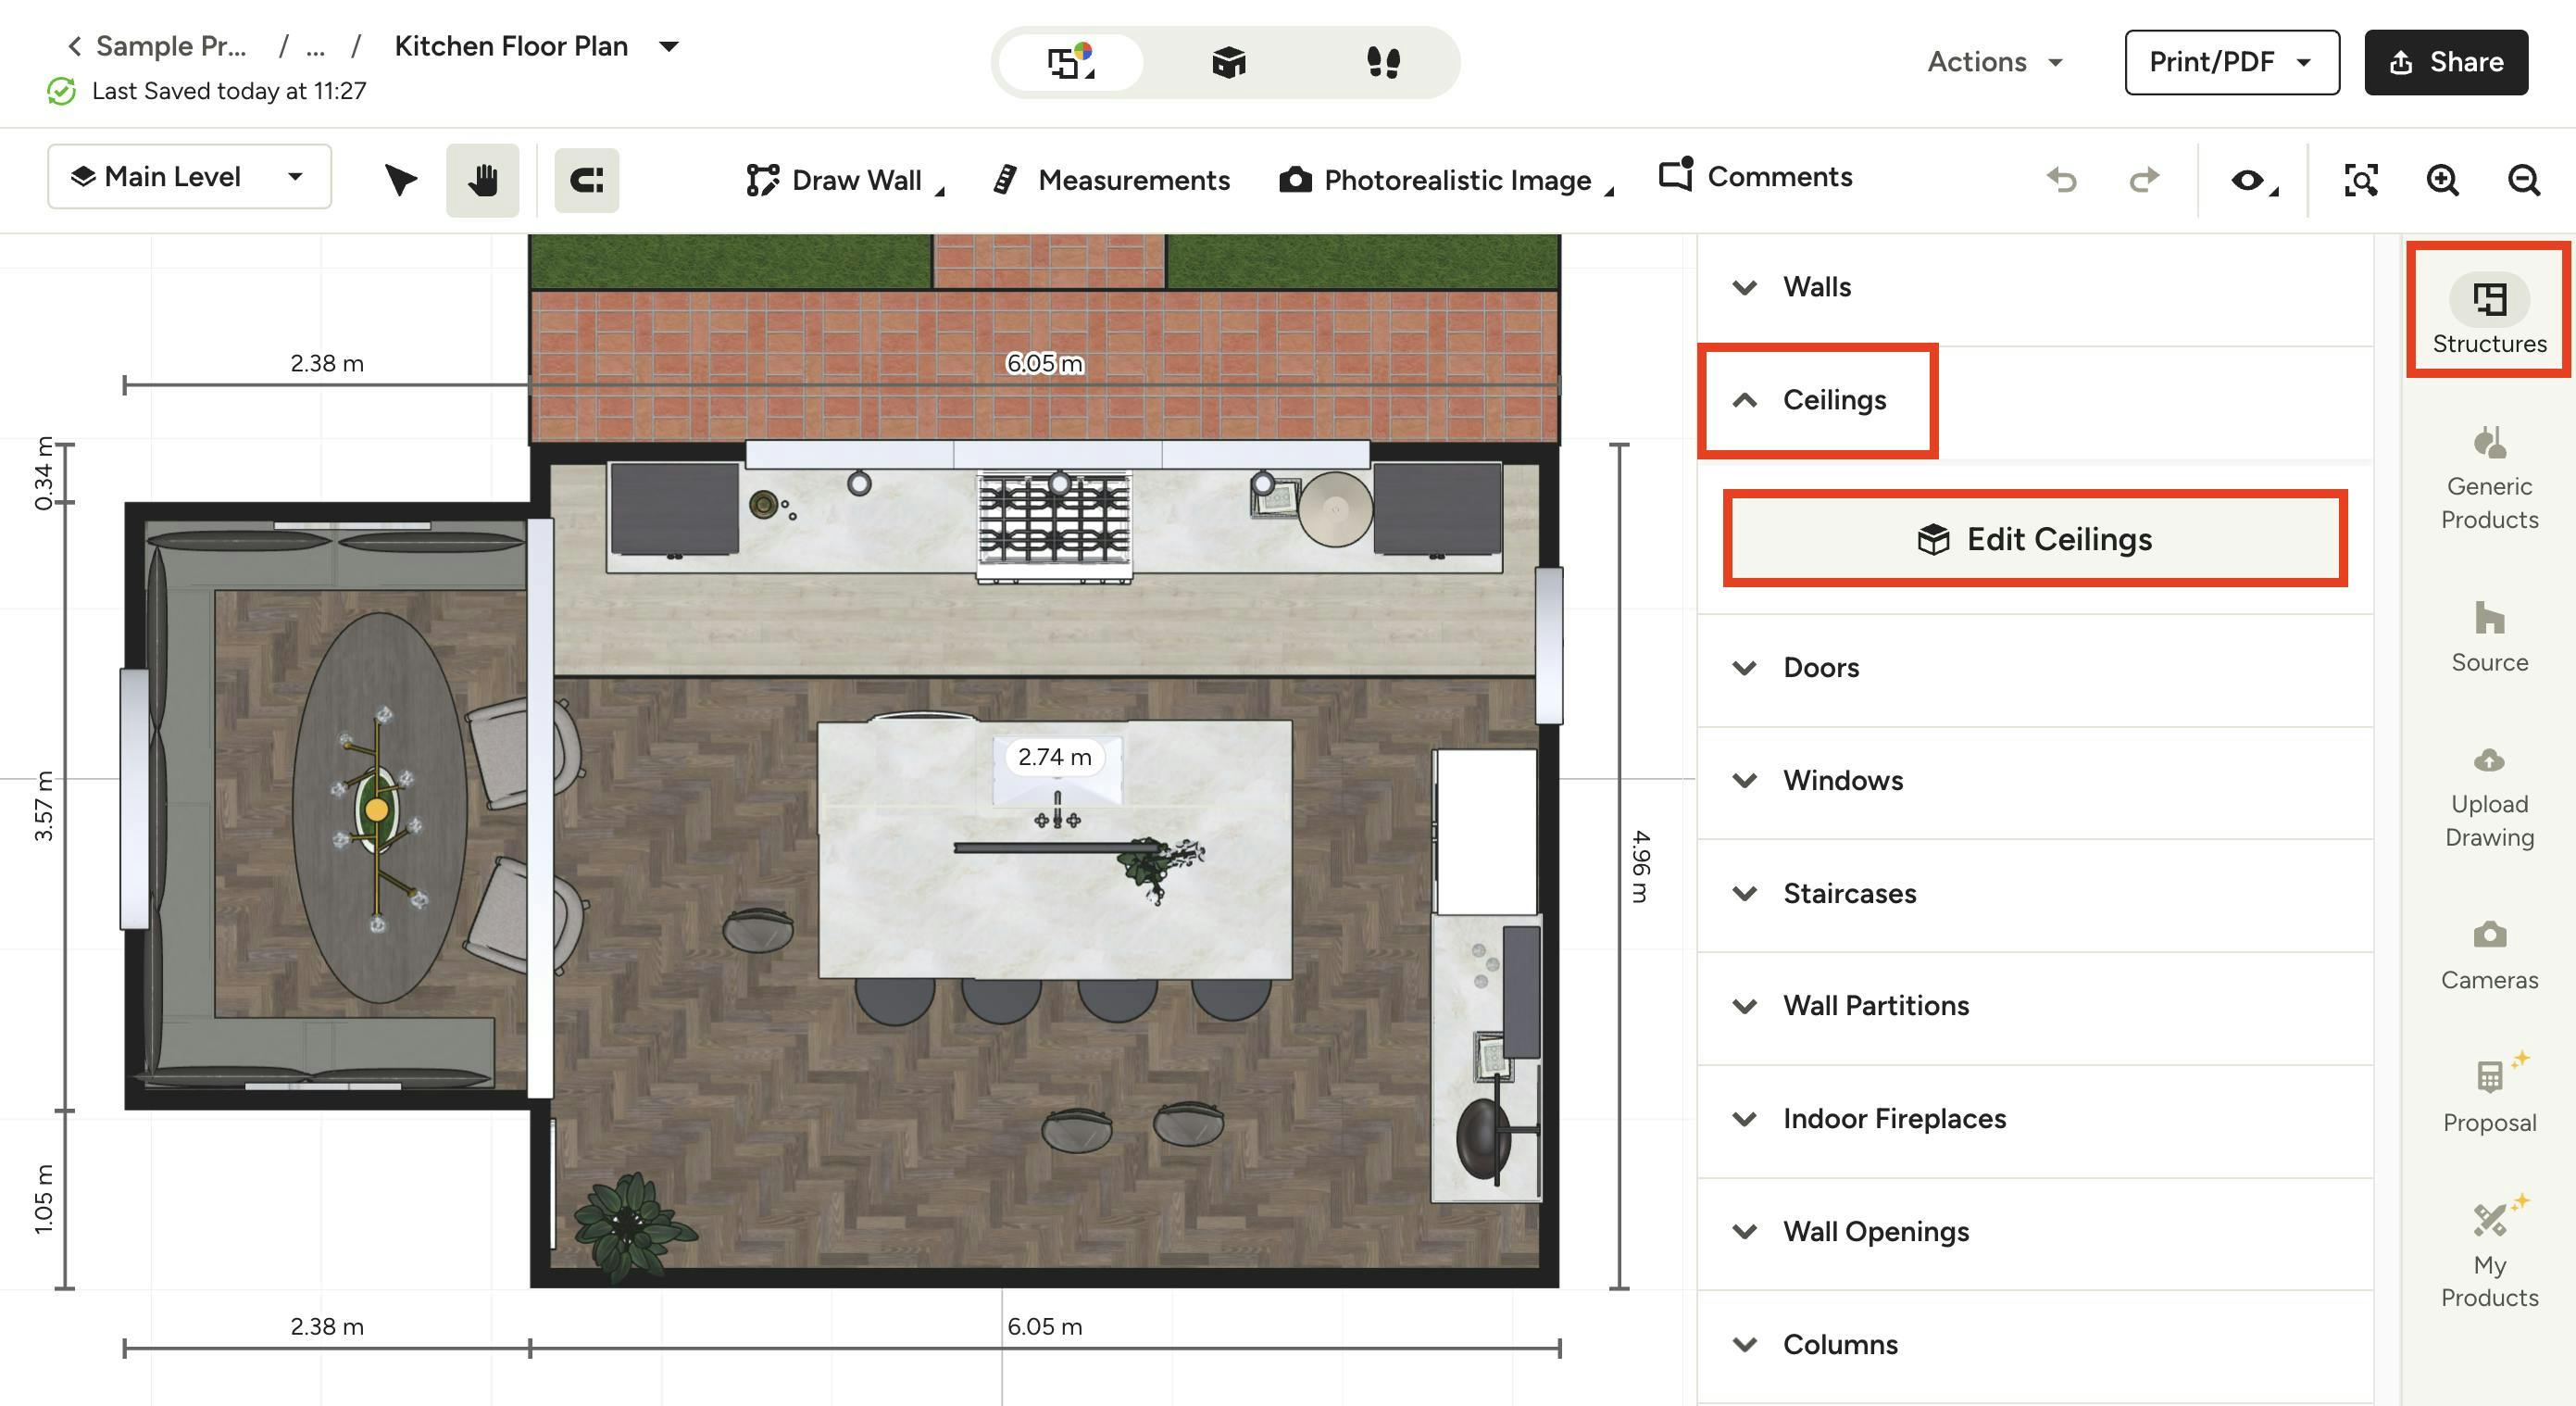Screen dimensions: 2576x1406
Task: Click the 2.74 m island dimension label
Action: [1054, 757]
